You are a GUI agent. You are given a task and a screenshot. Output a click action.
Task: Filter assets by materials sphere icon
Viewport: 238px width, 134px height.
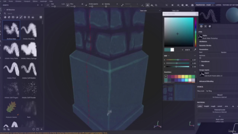(x=5, y=17)
